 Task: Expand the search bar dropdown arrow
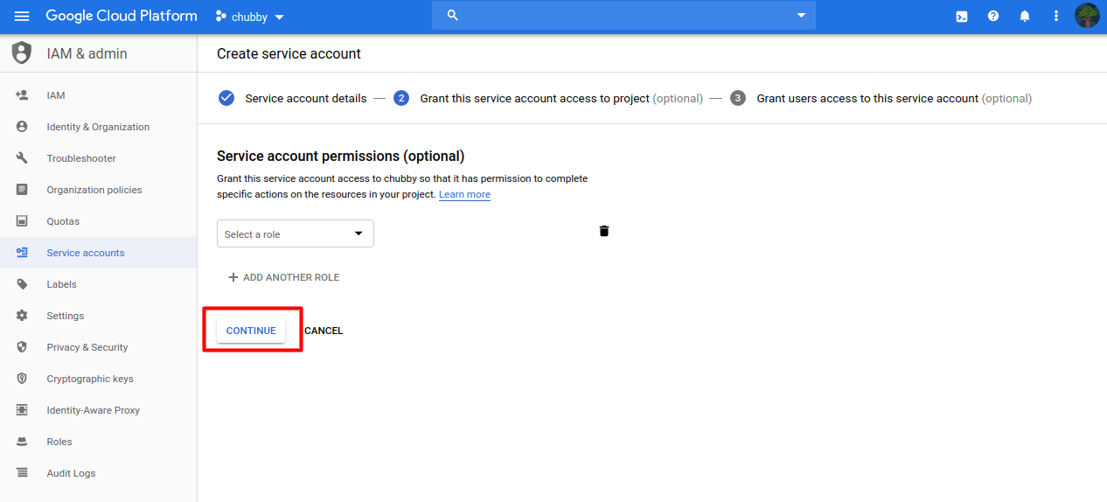801,16
